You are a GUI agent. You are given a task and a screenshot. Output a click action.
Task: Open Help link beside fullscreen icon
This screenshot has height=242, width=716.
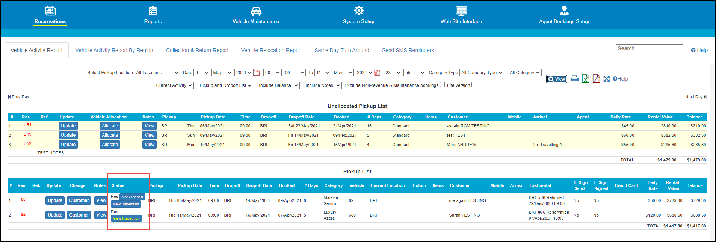620,79
